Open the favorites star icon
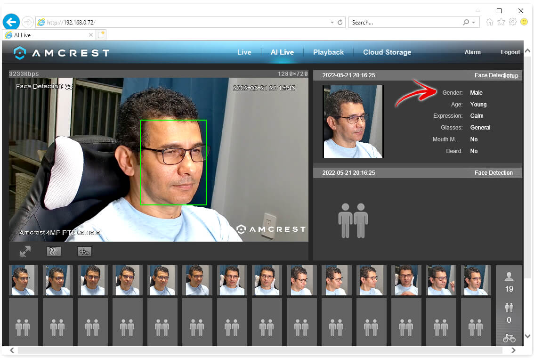This screenshot has width=534, height=358. coord(501,22)
